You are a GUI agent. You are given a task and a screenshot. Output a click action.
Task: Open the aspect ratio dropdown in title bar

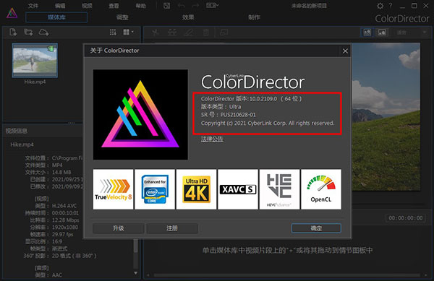click(x=213, y=5)
